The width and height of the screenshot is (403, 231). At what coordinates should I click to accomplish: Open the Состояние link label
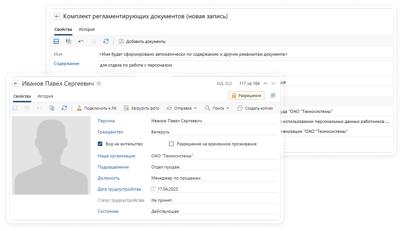pos(108,212)
